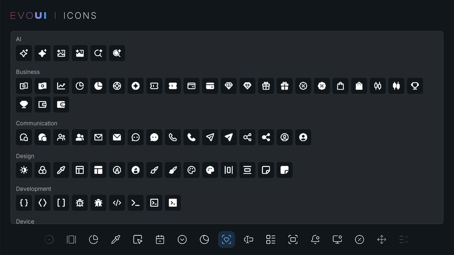The image size is (454, 255).
Task: Pick the outline percent badge icon in Business
Action: tap(303, 86)
